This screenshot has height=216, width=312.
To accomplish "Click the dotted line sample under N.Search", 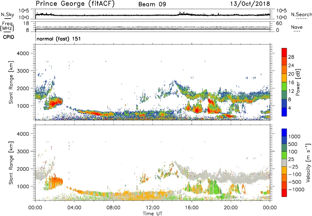I will tap(301, 19).
